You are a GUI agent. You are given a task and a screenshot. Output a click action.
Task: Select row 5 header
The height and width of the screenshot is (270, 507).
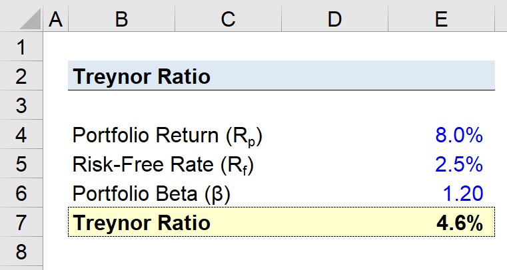click(x=21, y=163)
